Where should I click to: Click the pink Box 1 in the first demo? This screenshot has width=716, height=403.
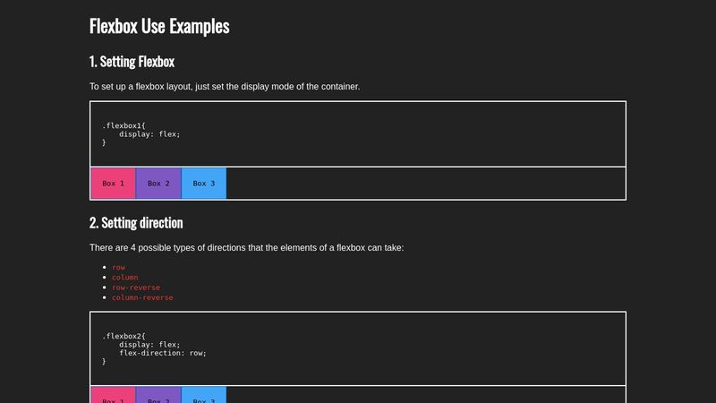click(x=114, y=184)
